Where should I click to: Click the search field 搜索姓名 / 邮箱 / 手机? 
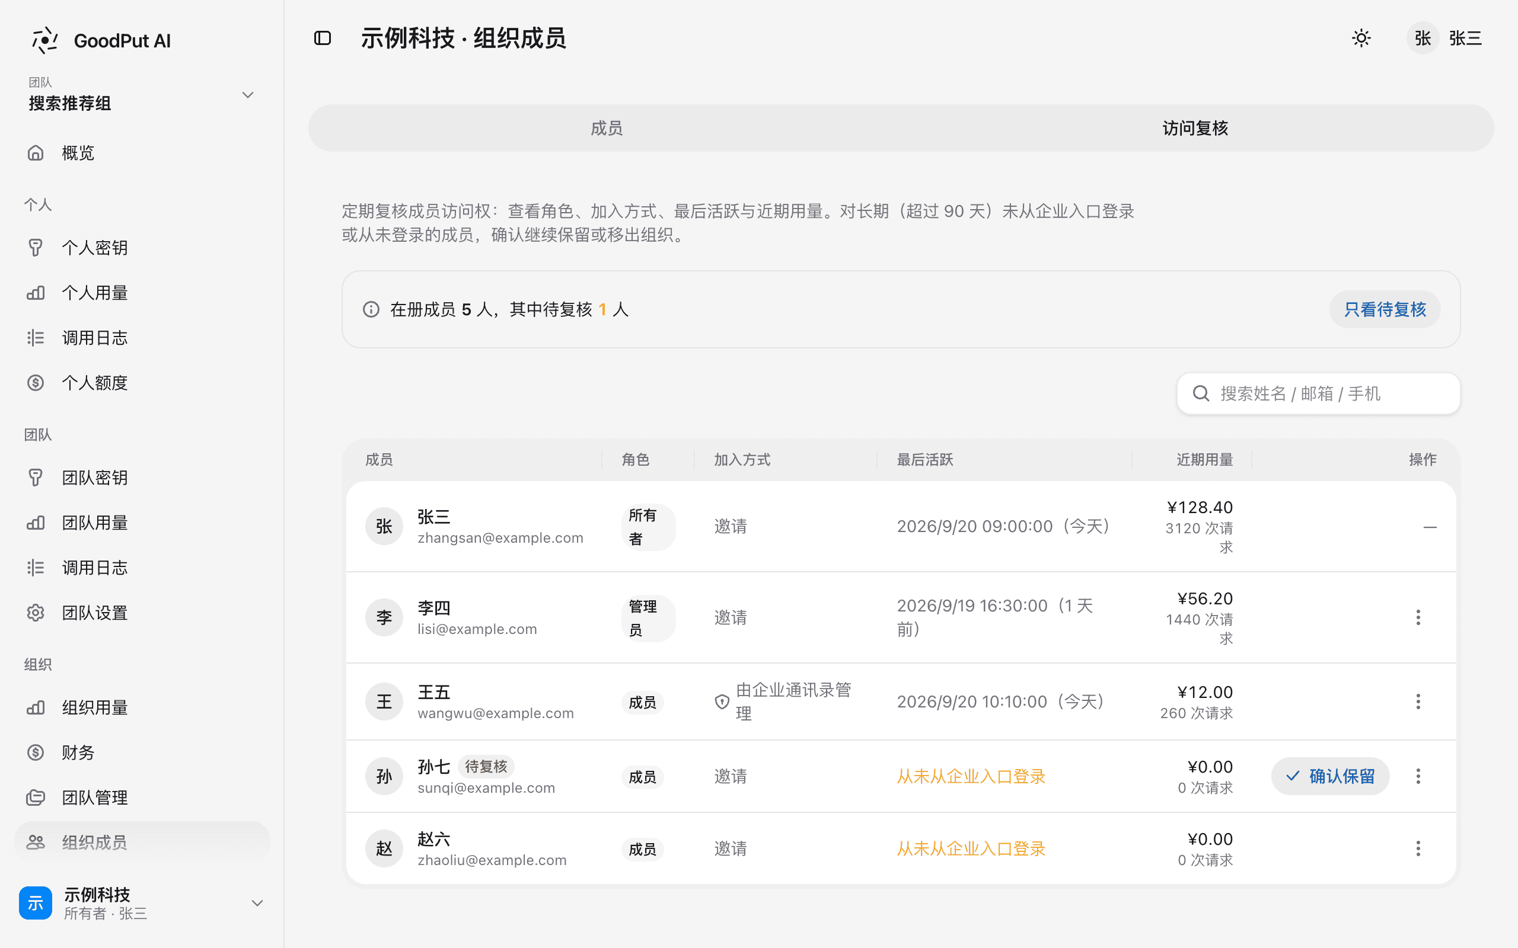pyautogui.click(x=1319, y=394)
